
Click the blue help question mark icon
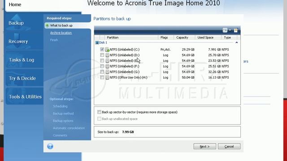(x=50, y=146)
